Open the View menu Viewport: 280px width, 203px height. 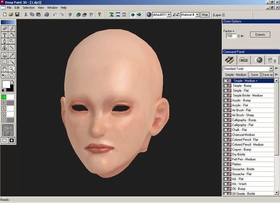click(41, 8)
